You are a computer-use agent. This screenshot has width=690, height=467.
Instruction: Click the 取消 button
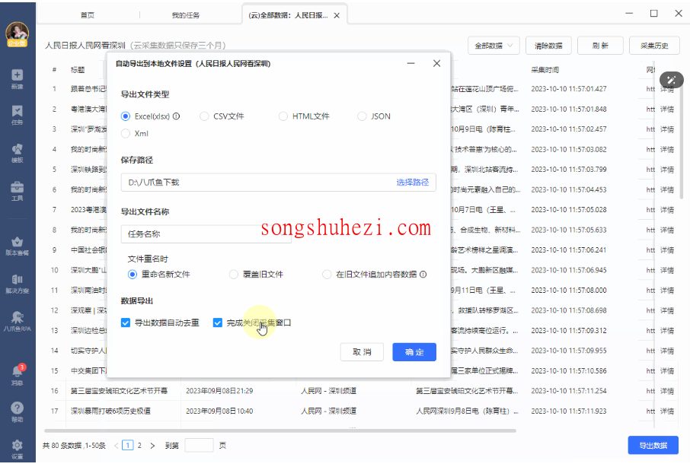coord(362,352)
